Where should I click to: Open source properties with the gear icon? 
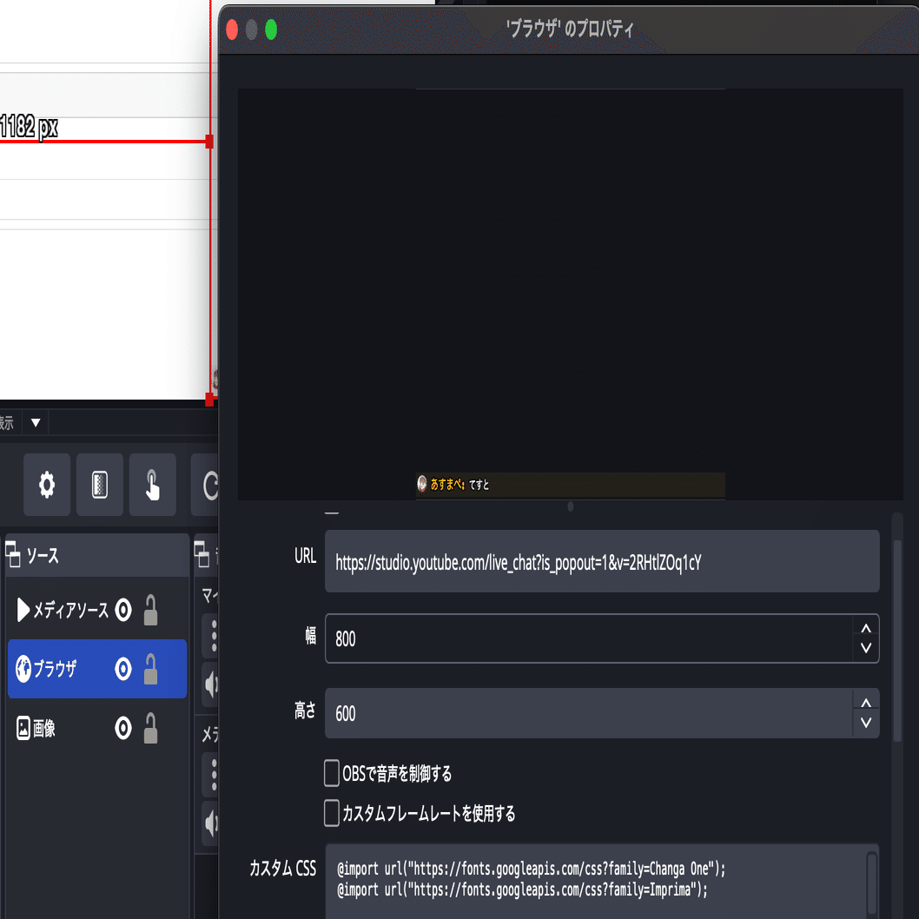tap(47, 485)
